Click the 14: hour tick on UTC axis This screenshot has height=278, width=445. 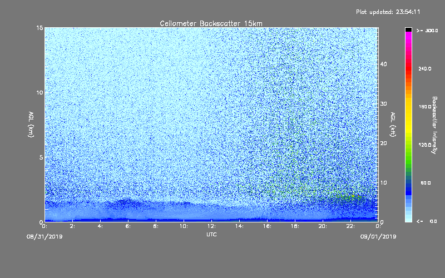pos(239,226)
